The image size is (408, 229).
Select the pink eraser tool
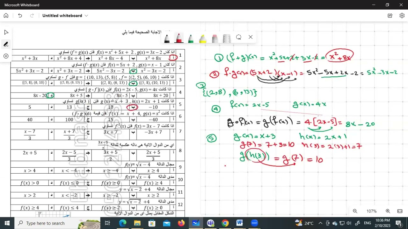click(x=215, y=38)
